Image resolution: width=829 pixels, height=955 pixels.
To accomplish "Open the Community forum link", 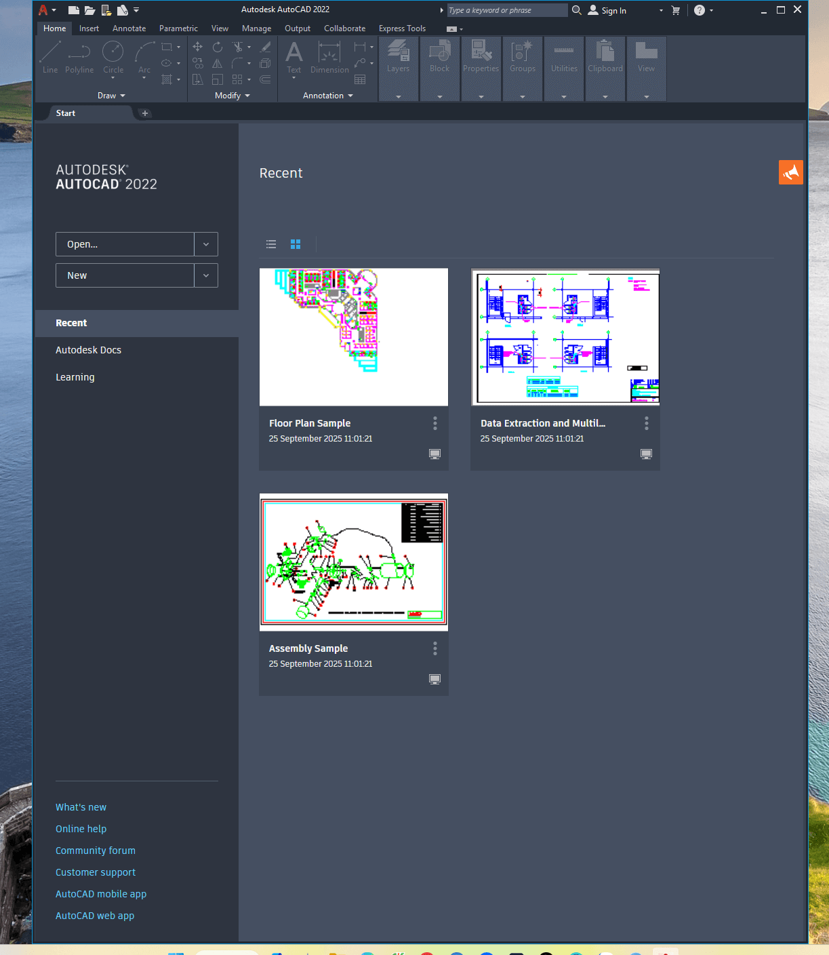I will click(x=96, y=851).
